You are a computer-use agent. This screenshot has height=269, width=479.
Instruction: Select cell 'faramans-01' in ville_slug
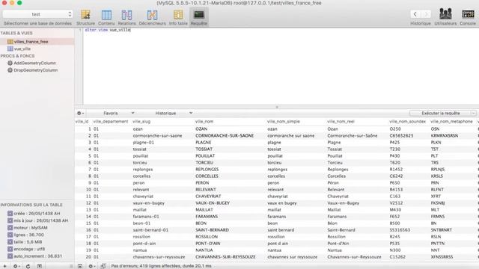click(146, 217)
